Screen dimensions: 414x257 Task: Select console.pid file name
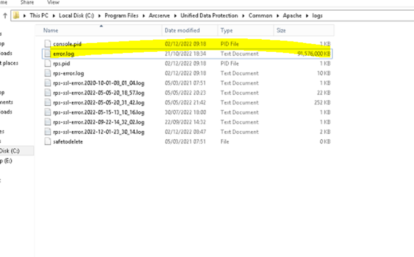click(67, 44)
